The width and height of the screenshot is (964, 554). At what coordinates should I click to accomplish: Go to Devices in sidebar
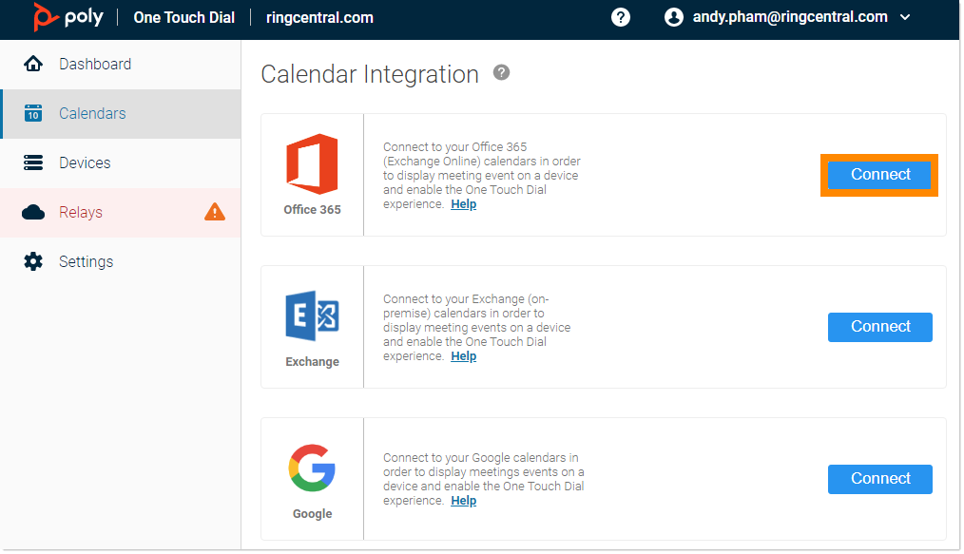pos(85,162)
